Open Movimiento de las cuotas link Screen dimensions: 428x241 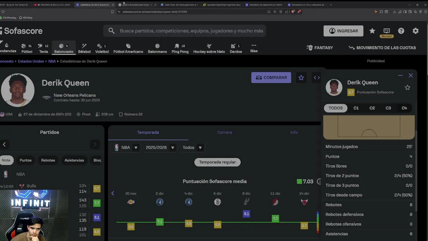click(x=382, y=48)
